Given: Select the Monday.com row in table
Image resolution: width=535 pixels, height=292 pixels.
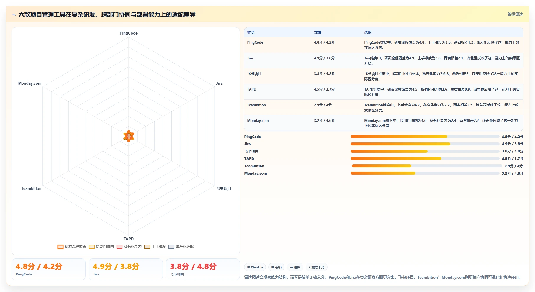Looking at the screenshot, I should coord(384,123).
